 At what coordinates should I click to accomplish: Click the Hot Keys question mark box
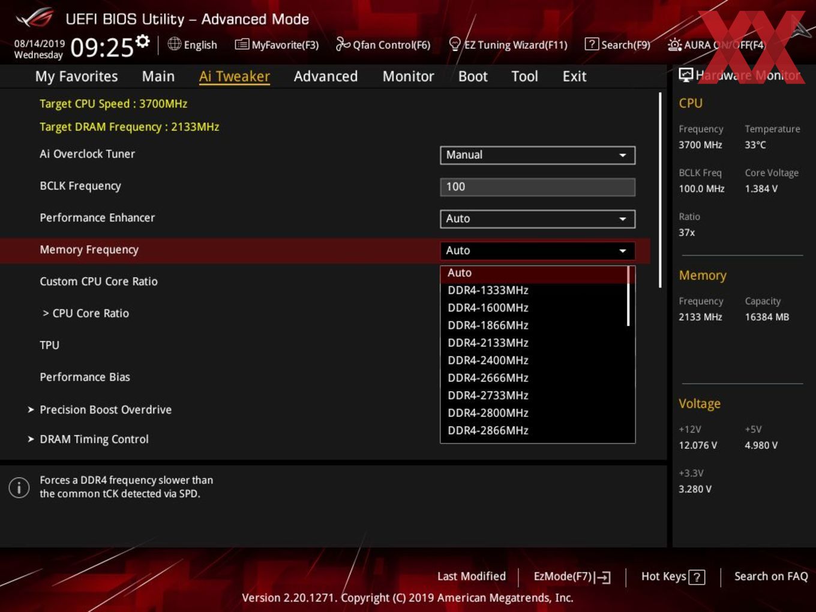[697, 577]
